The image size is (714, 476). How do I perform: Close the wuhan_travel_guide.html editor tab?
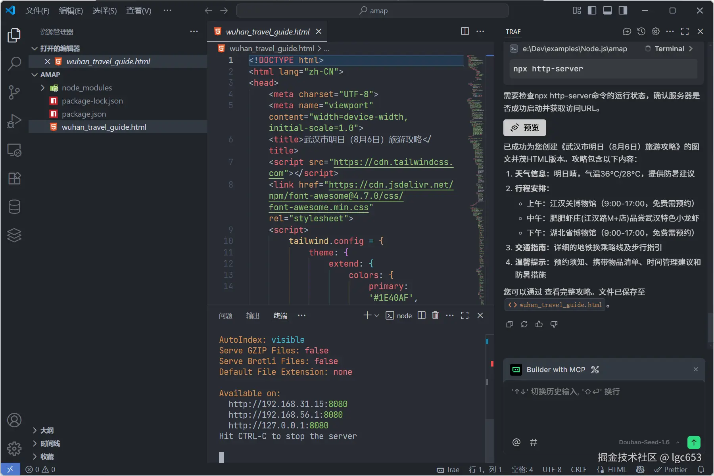click(x=319, y=31)
